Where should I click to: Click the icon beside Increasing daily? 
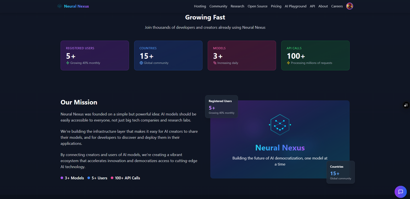pos(215,63)
